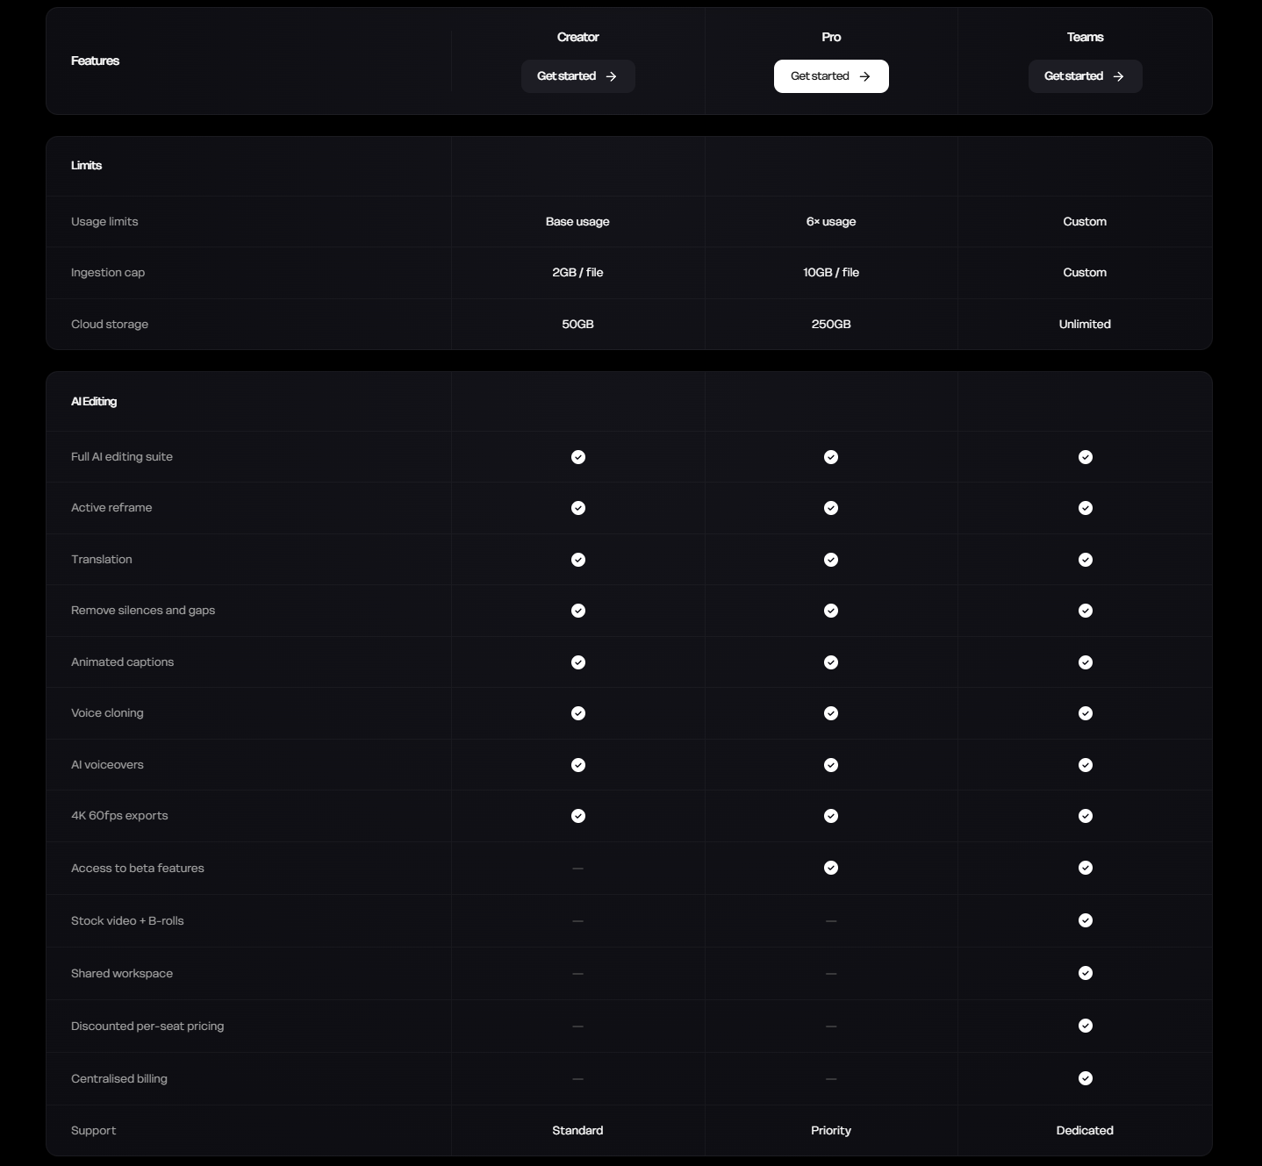The image size is (1262, 1166).
Task: Click the Creator checkmark for 4K 60fps exports
Action: pos(578,816)
